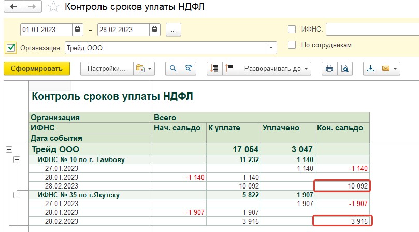
Task: Select the Трейд ООО row label
Action: pyautogui.click(x=55, y=149)
